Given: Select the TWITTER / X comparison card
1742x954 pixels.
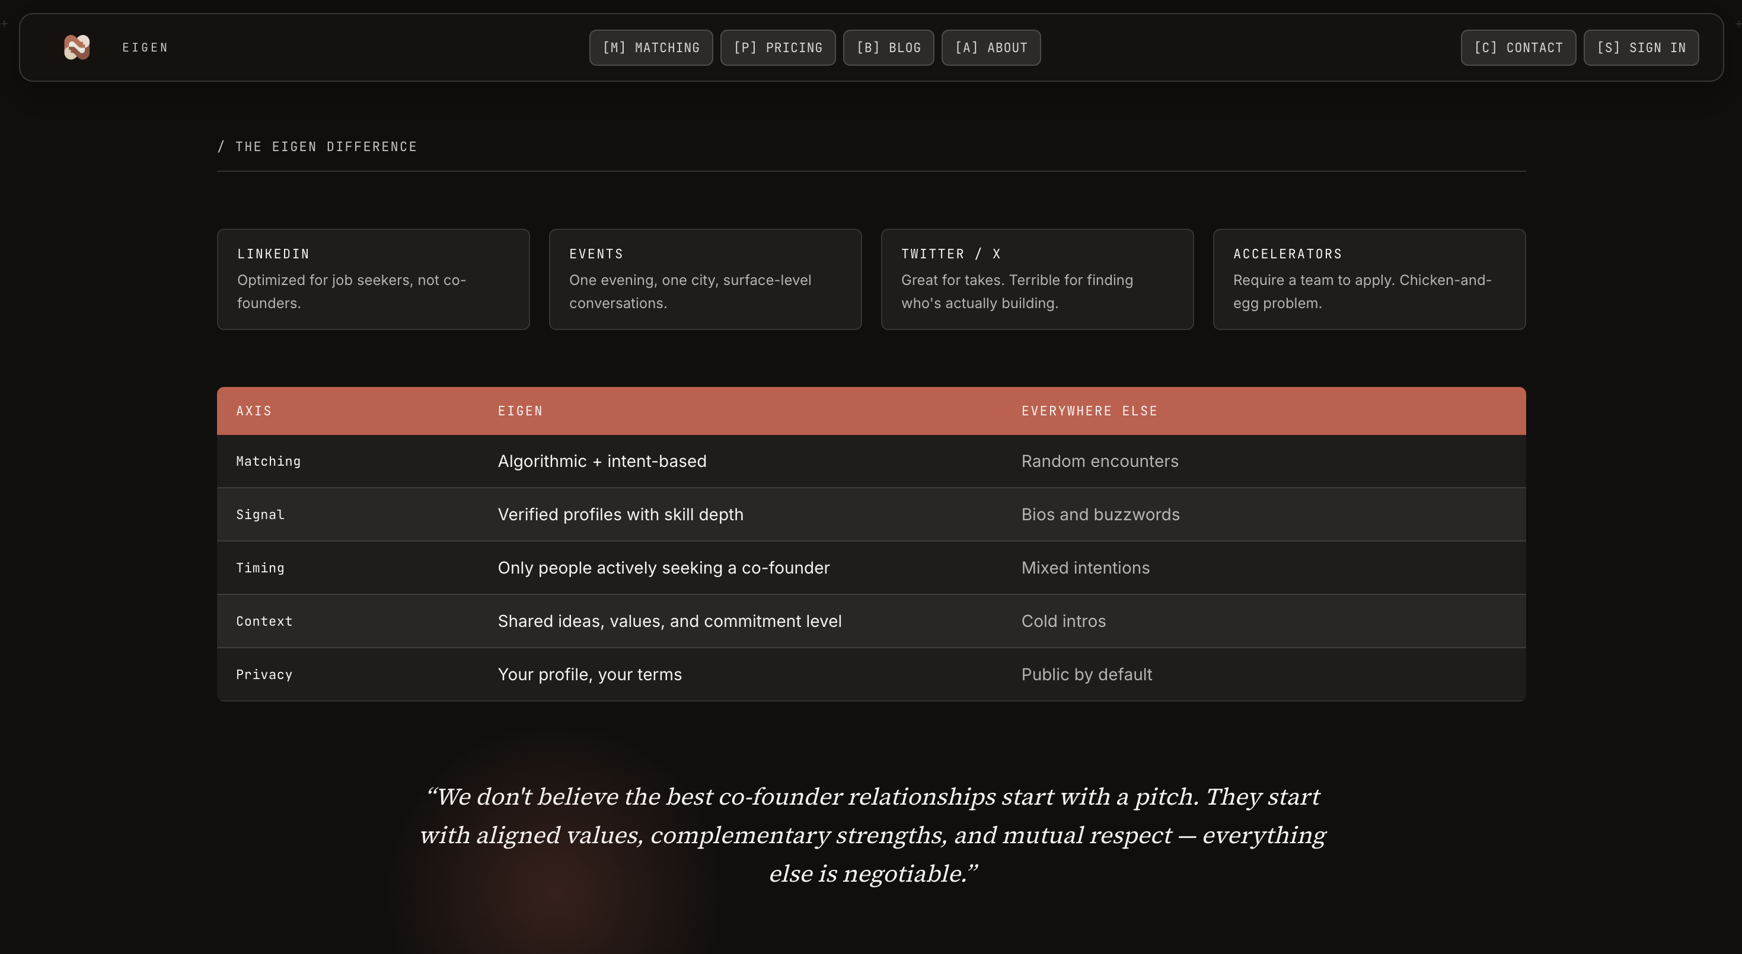Looking at the screenshot, I should (x=1038, y=279).
